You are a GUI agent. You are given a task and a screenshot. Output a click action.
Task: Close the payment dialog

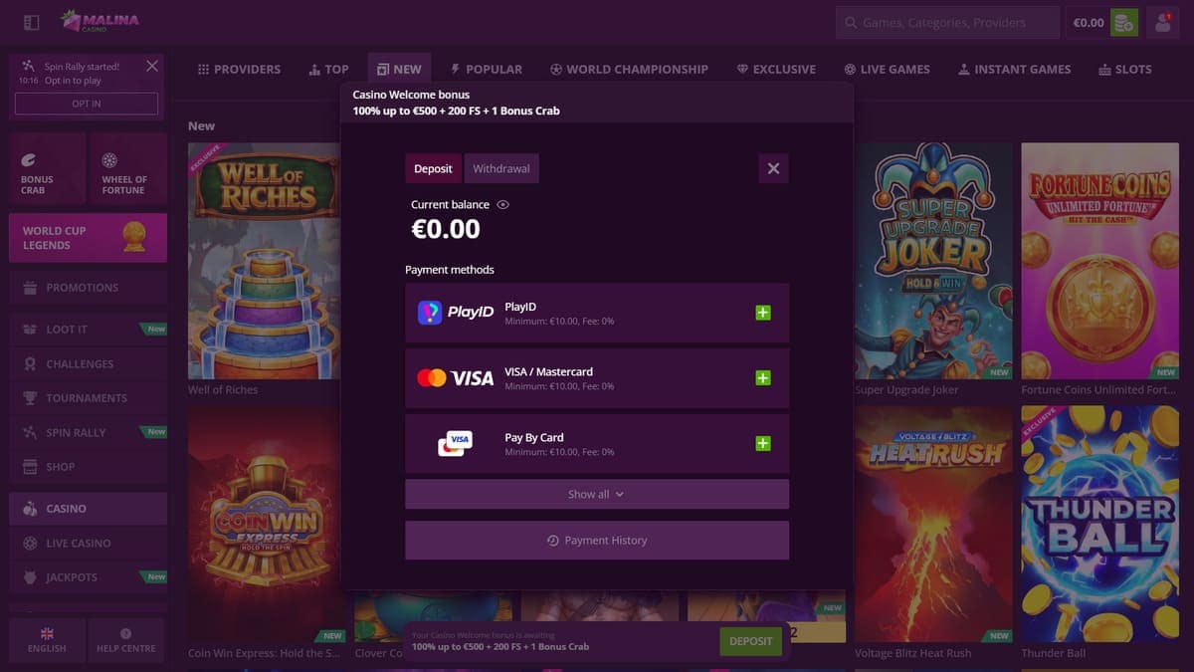773,168
